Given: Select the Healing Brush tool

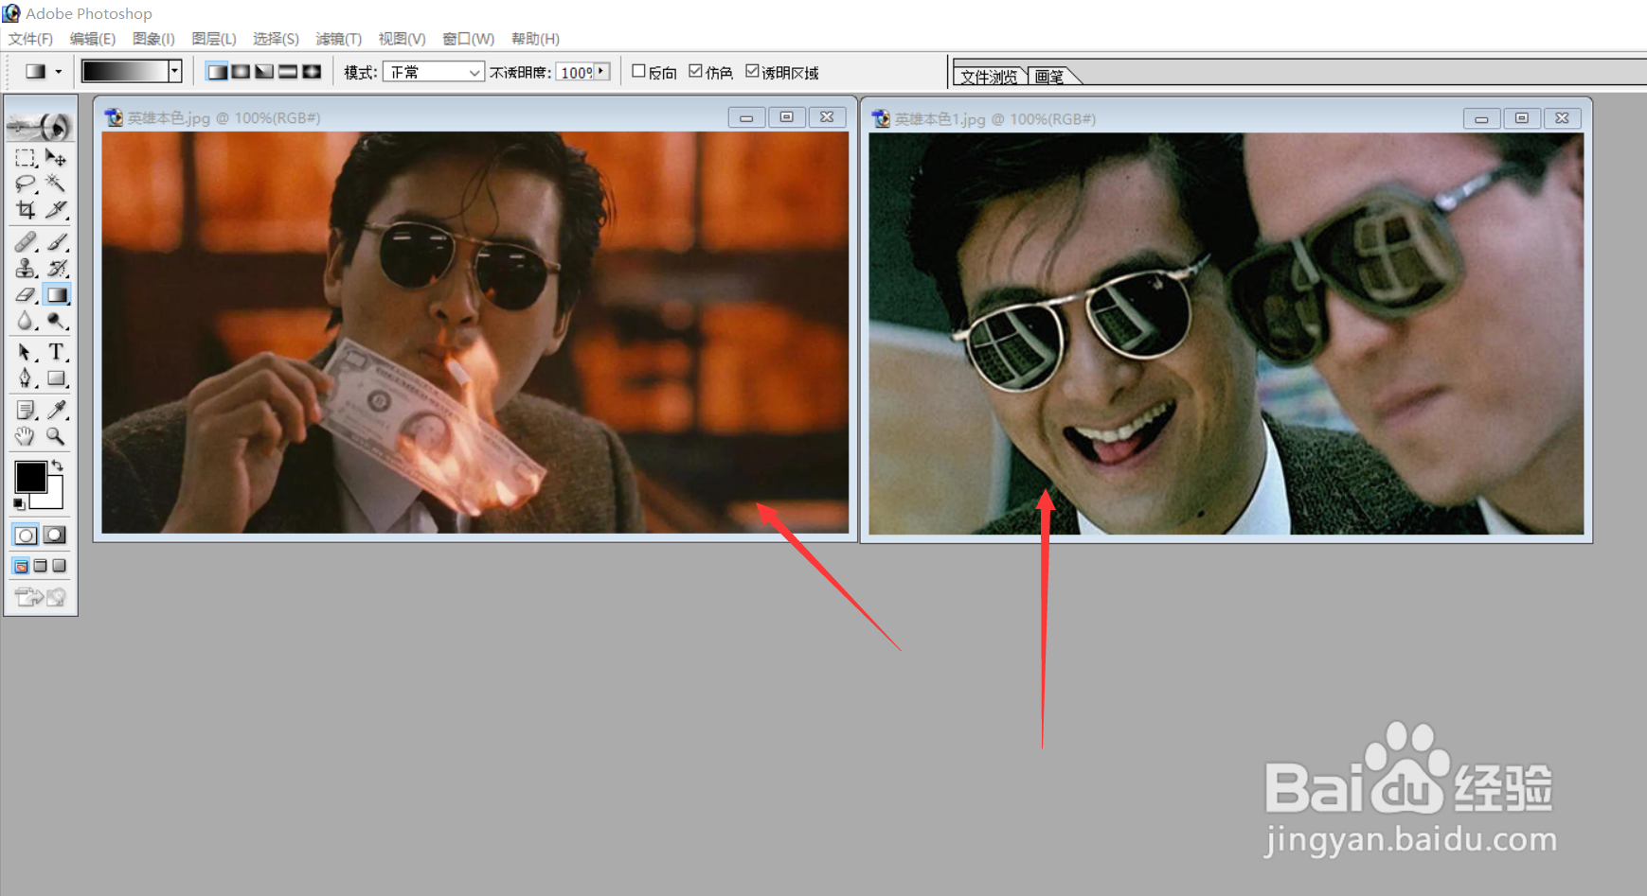Looking at the screenshot, I should pos(26,242).
